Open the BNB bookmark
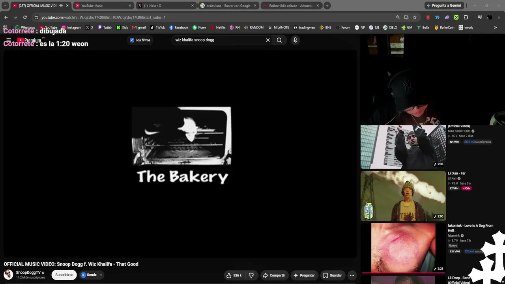The image size is (505, 284). (x=325, y=28)
